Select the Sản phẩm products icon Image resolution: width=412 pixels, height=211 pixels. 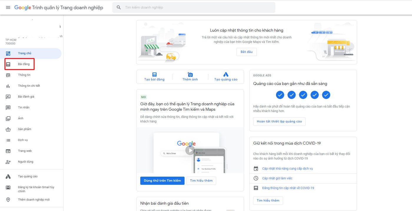pyautogui.click(x=8, y=129)
